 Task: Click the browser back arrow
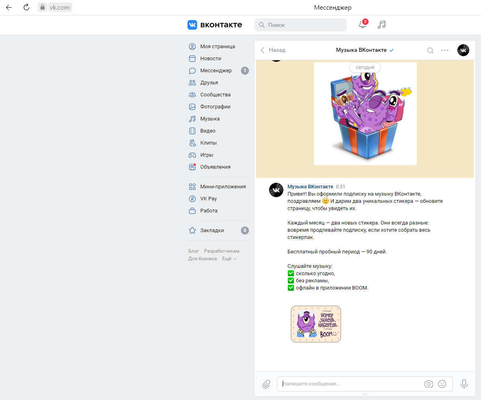tap(9, 7)
